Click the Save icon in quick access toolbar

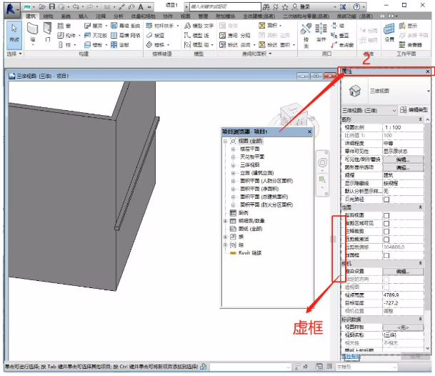coord(52,6)
